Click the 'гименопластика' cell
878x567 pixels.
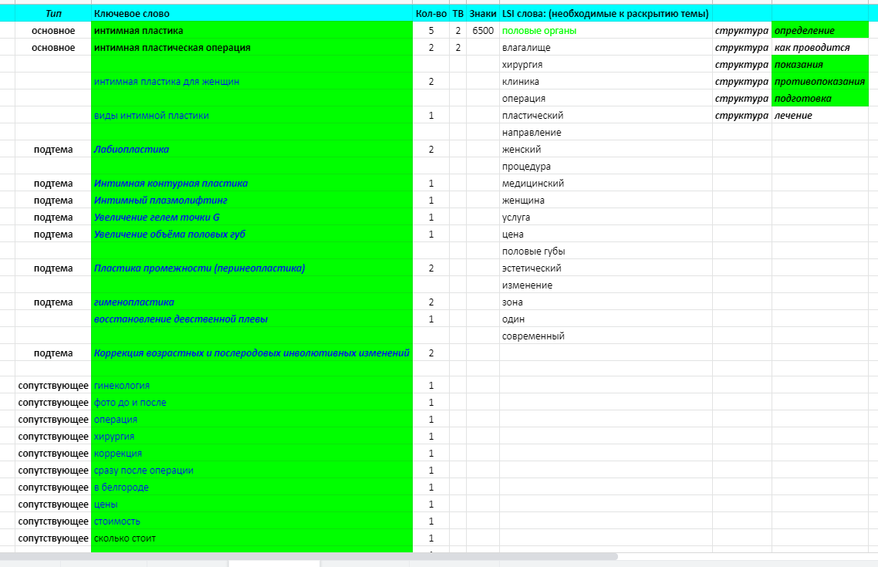tap(252, 302)
